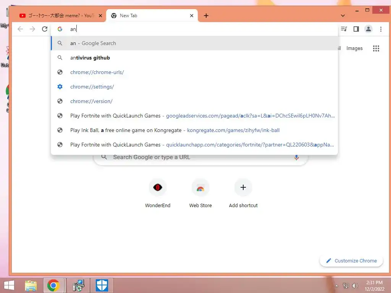Choose the 'antivirus github' suggestion
The width and height of the screenshot is (391, 293).
[194, 58]
